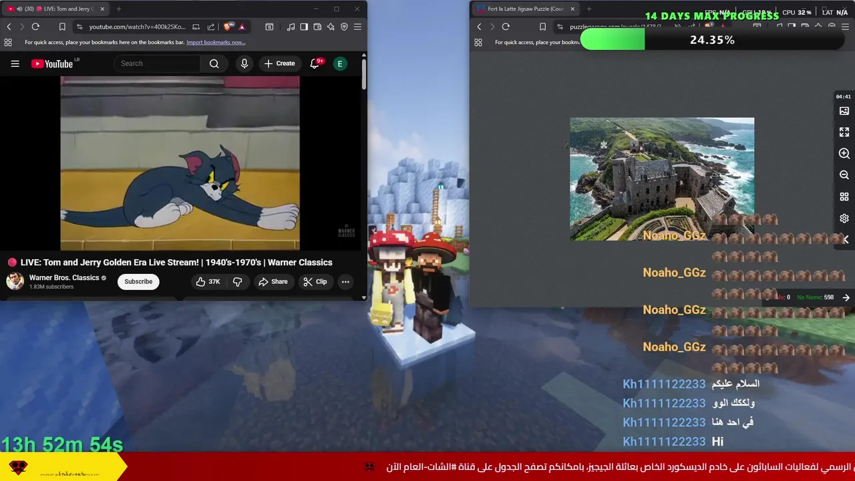Zoom in on the jigsaw puzzle
The width and height of the screenshot is (855, 481).
pyautogui.click(x=844, y=154)
